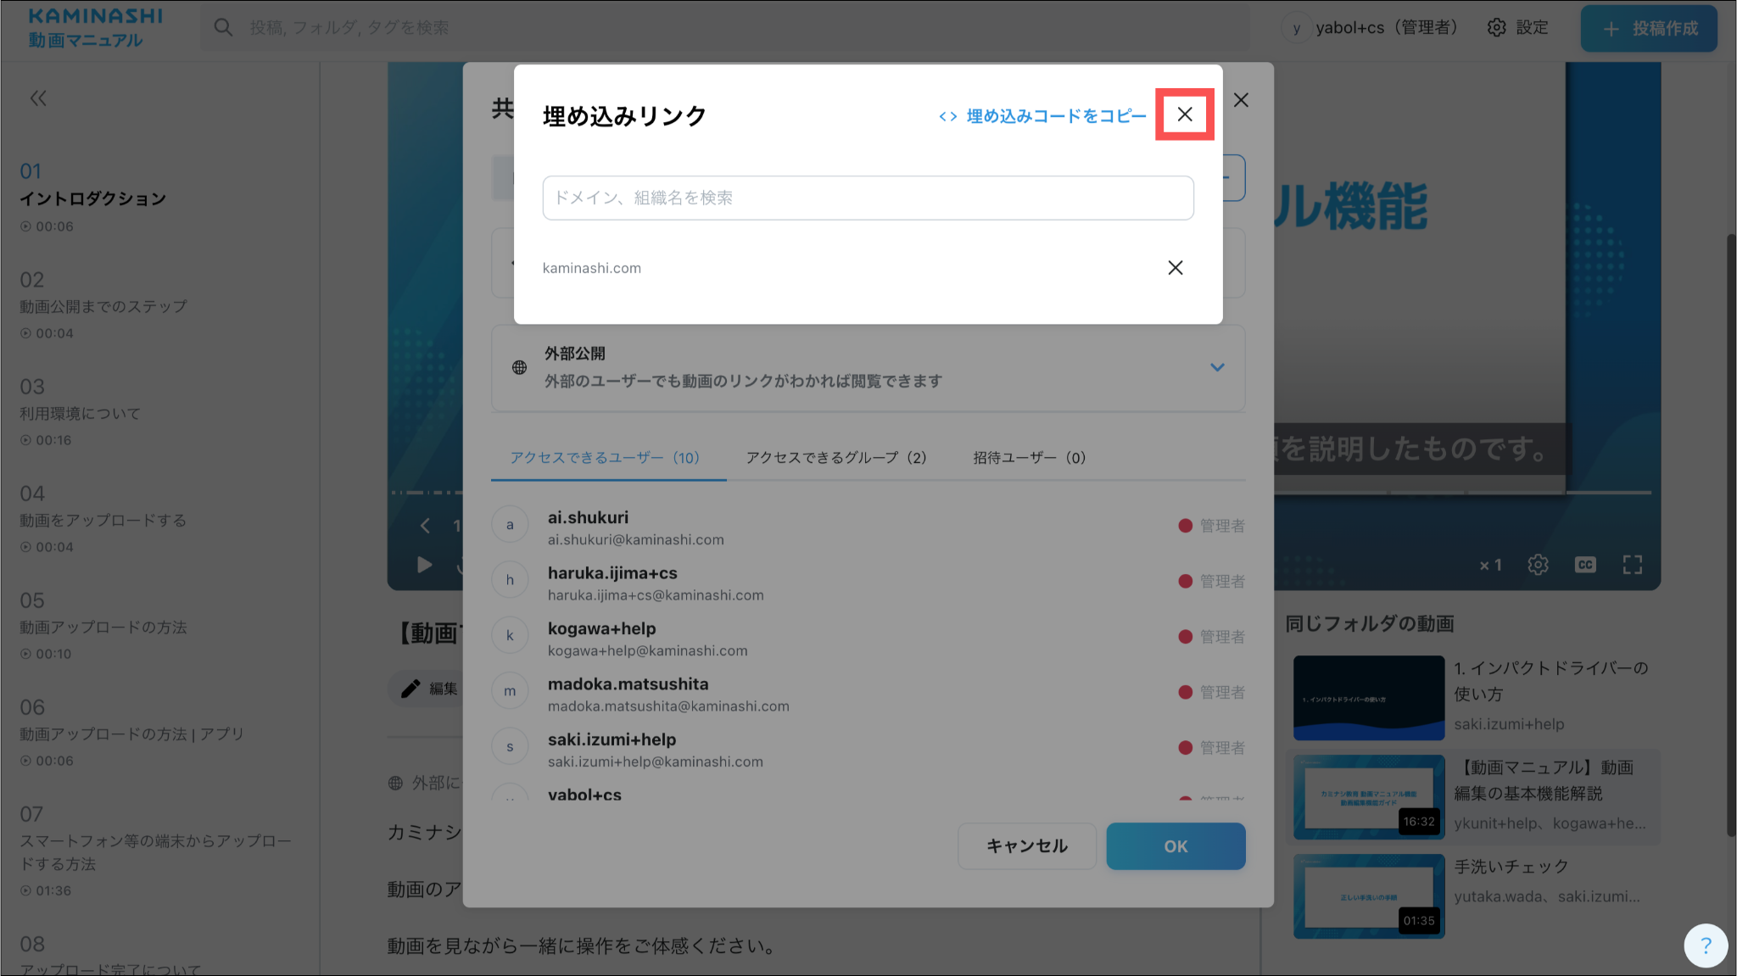Jump to chapter 03 利用環境について

pos(81,413)
